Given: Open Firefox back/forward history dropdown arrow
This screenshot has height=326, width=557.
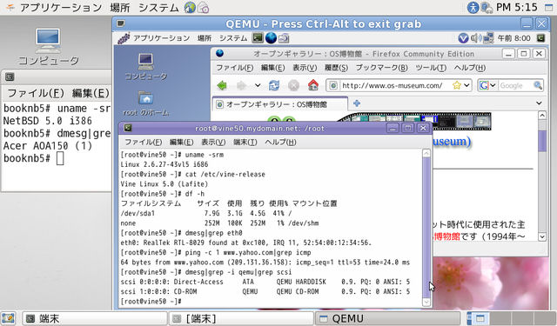Looking at the screenshot, I should click(x=258, y=85).
